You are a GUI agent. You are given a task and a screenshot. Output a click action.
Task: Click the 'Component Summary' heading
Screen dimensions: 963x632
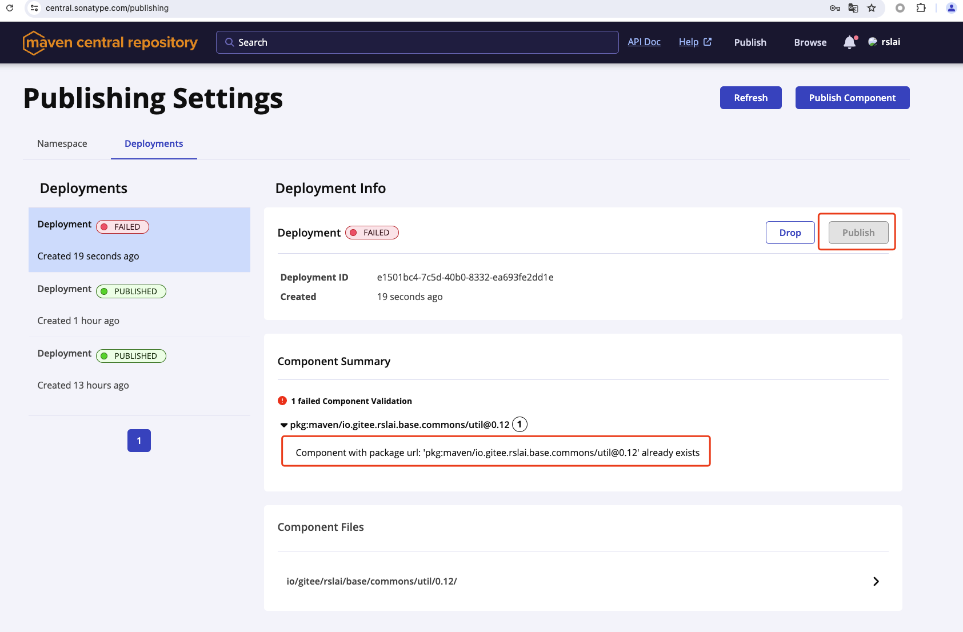(x=334, y=361)
